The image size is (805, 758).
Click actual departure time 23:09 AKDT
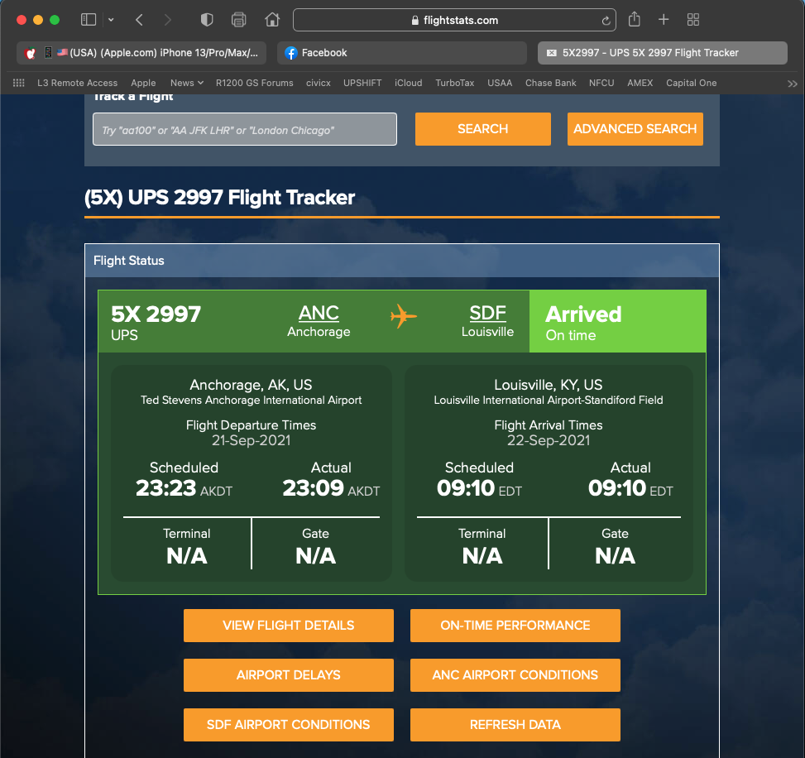pyautogui.click(x=331, y=488)
